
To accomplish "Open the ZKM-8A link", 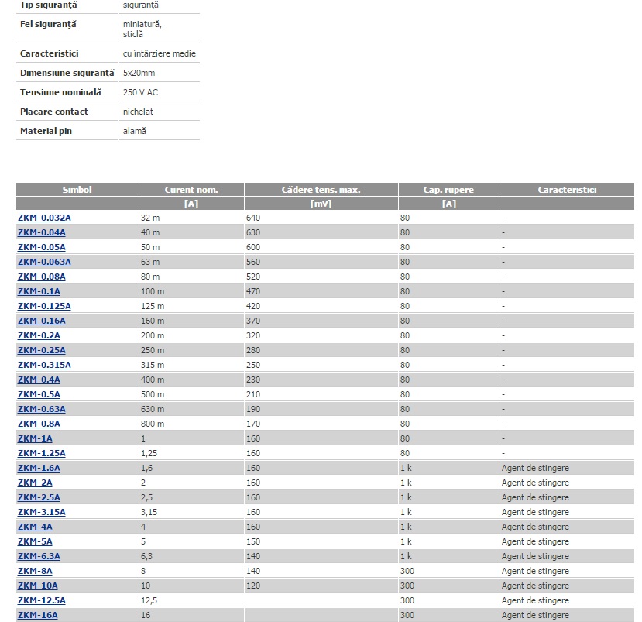I will pyautogui.click(x=35, y=571).
